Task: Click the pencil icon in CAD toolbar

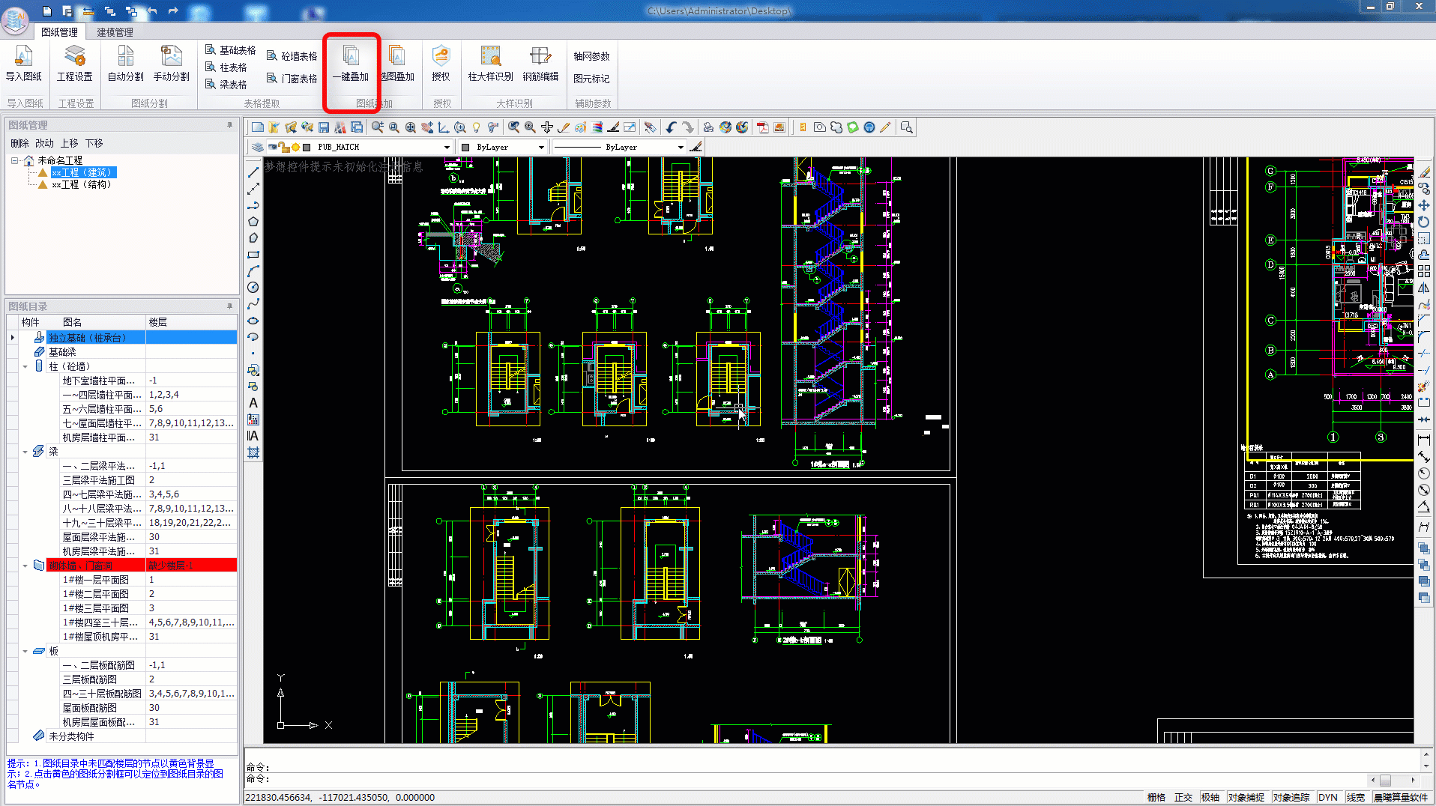Action: [x=885, y=127]
